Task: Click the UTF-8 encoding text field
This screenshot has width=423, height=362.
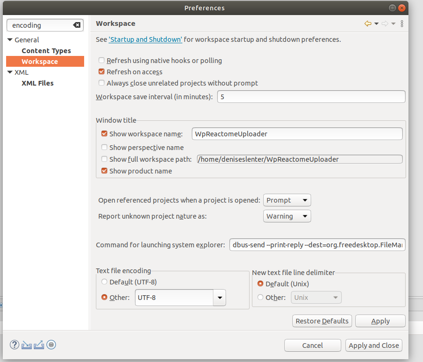Action: (x=174, y=298)
